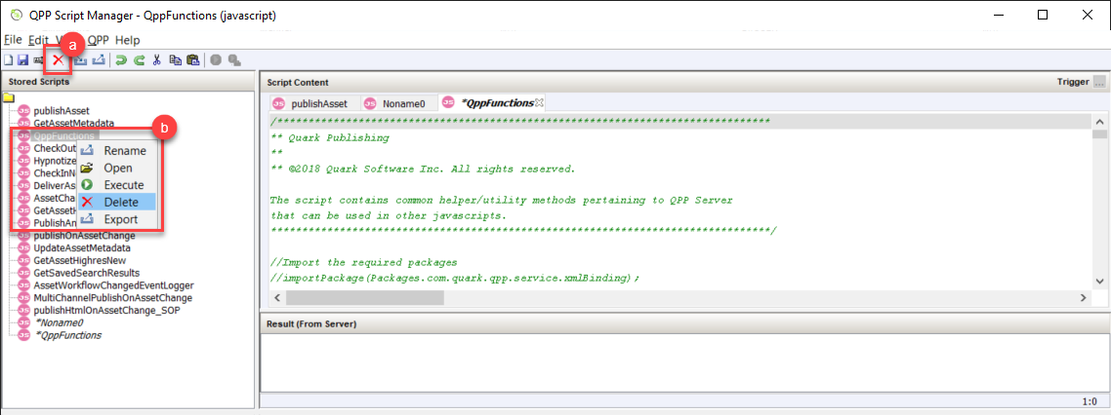Click the '©2018 Quark Software Inc.' comment line
The height and width of the screenshot is (415, 1111).
[x=423, y=170]
